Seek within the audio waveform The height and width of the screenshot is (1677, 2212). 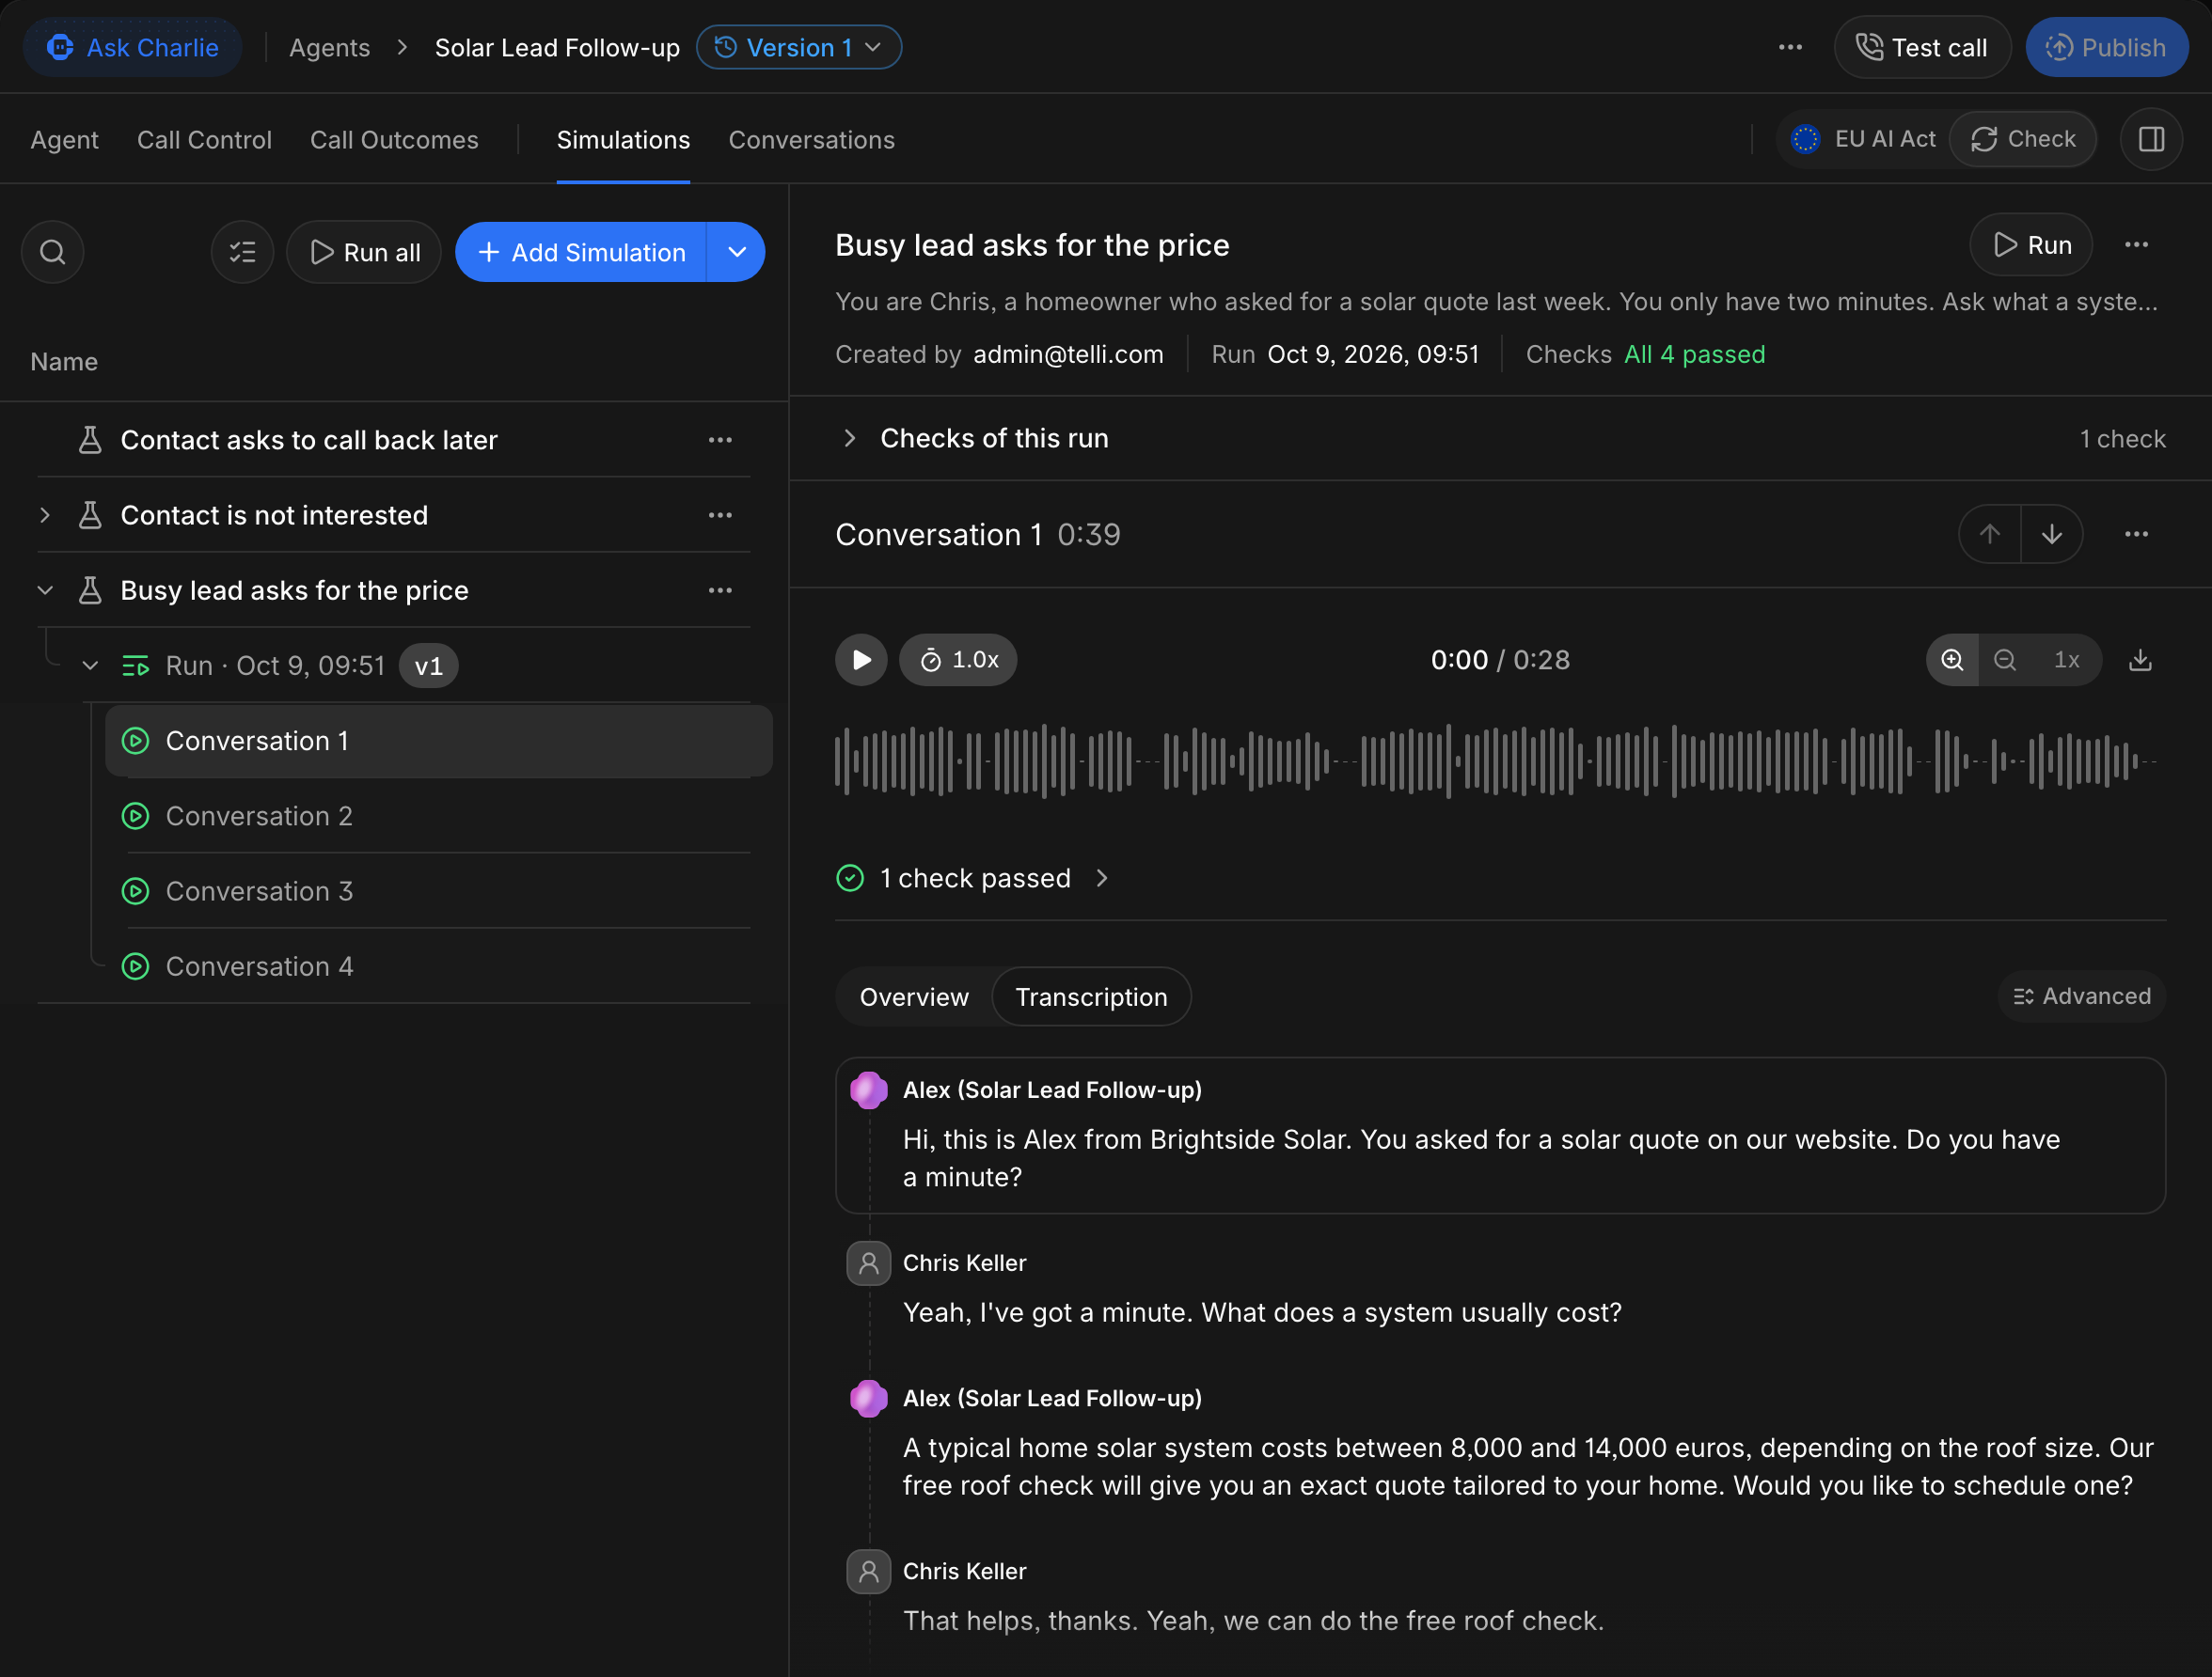(1495, 760)
